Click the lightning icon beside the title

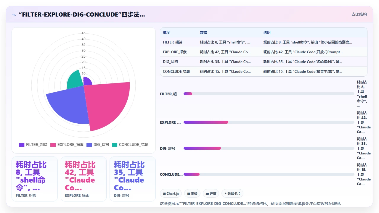point(14,14)
